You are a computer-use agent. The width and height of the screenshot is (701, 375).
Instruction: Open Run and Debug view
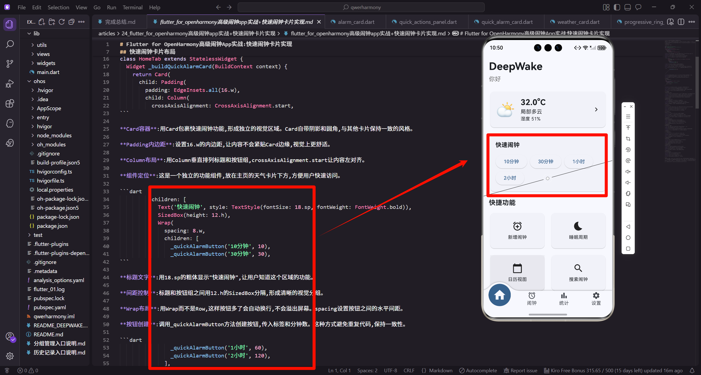[x=10, y=83]
